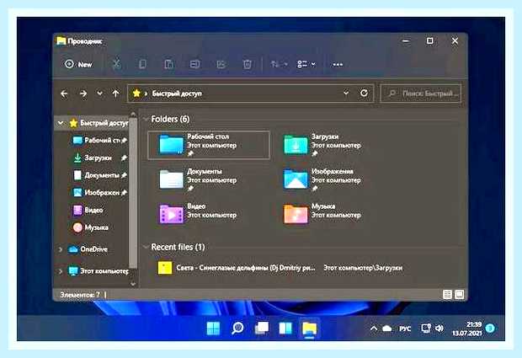
Task: Go forward with the right arrow
Action: pyautogui.click(x=83, y=94)
